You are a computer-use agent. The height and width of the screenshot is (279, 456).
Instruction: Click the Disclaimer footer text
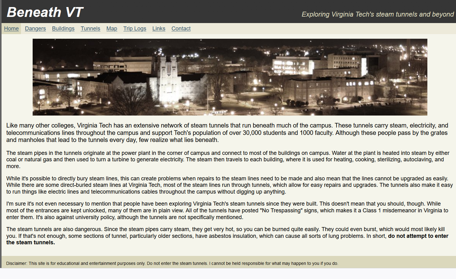pyautogui.click(x=172, y=263)
